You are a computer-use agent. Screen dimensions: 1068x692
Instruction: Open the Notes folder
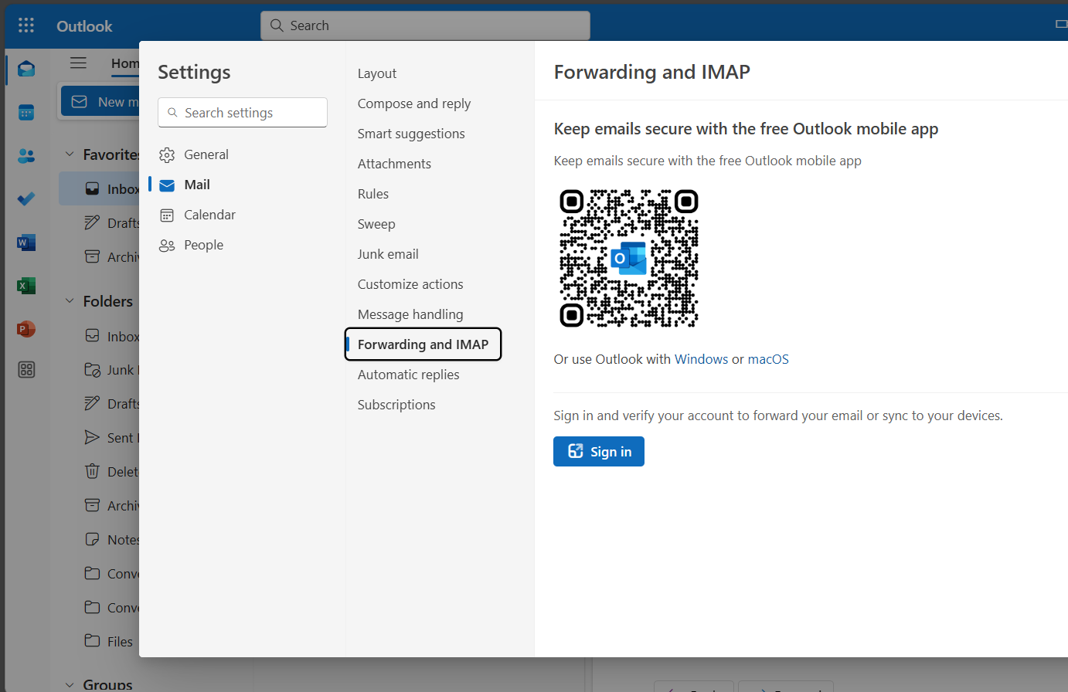tap(99, 540)
